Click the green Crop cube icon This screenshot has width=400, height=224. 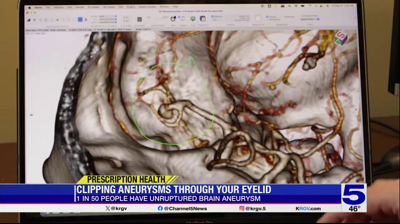click(193, 19)
